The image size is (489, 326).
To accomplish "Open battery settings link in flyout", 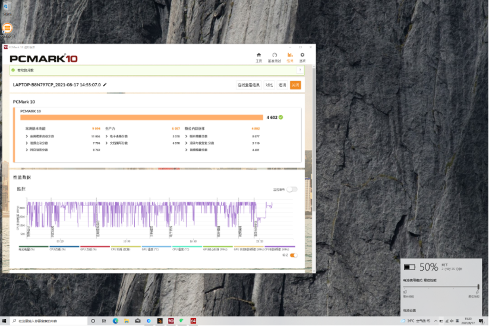I will (409, 311).
